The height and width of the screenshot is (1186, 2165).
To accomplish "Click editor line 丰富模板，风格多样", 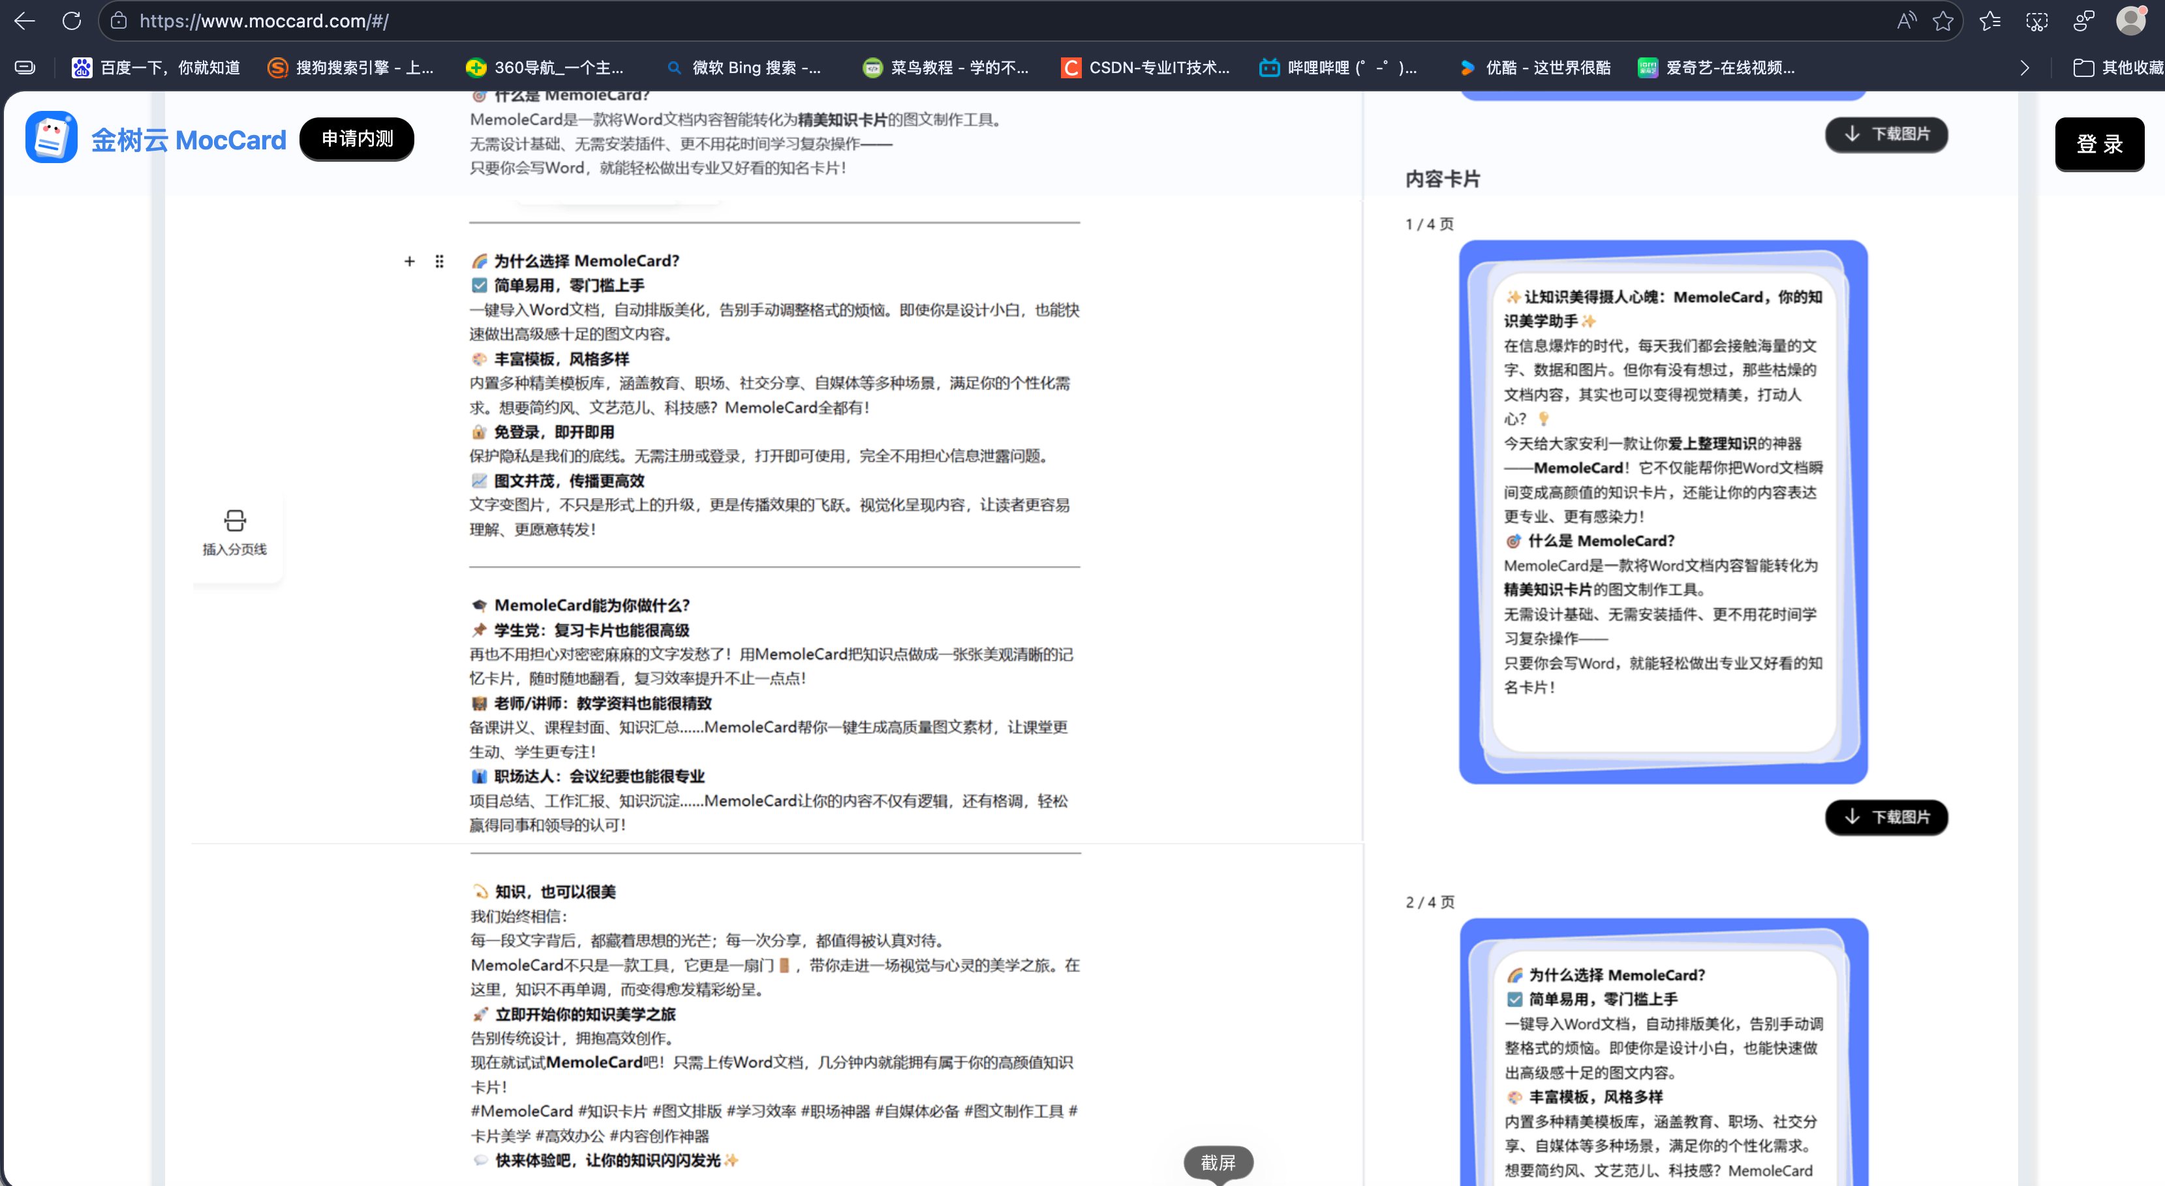I will click(x=549, y=359).
